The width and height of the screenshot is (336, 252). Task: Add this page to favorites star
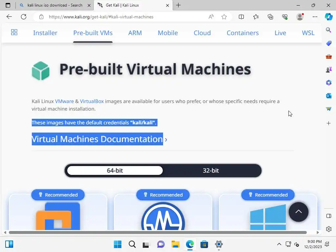tap(224, 17)
